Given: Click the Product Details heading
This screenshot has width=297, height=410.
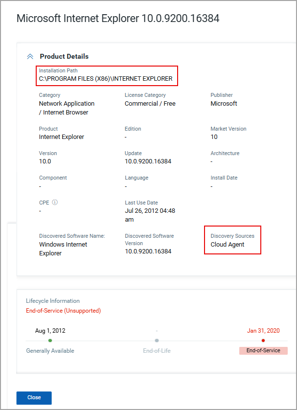Looking at the screenshot, I should click(64, 56).
